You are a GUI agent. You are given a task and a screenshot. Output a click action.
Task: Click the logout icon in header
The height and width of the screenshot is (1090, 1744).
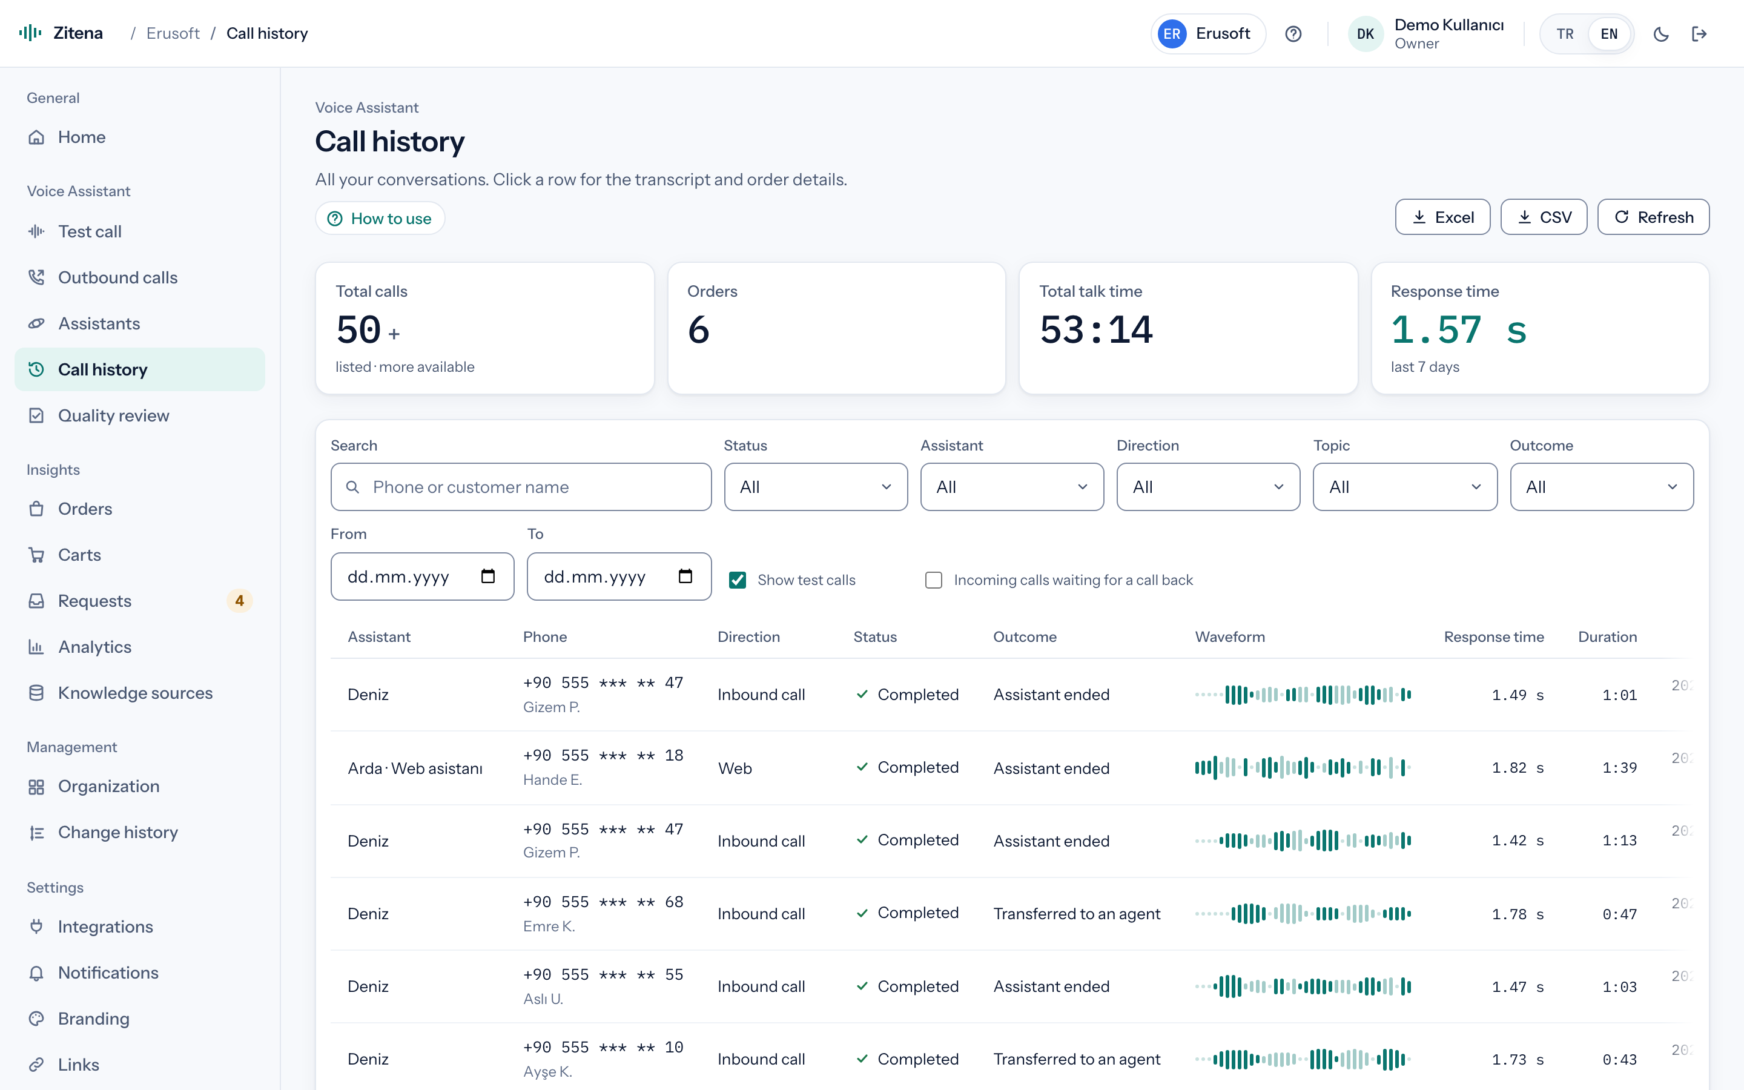click(x=1699, y=34)
